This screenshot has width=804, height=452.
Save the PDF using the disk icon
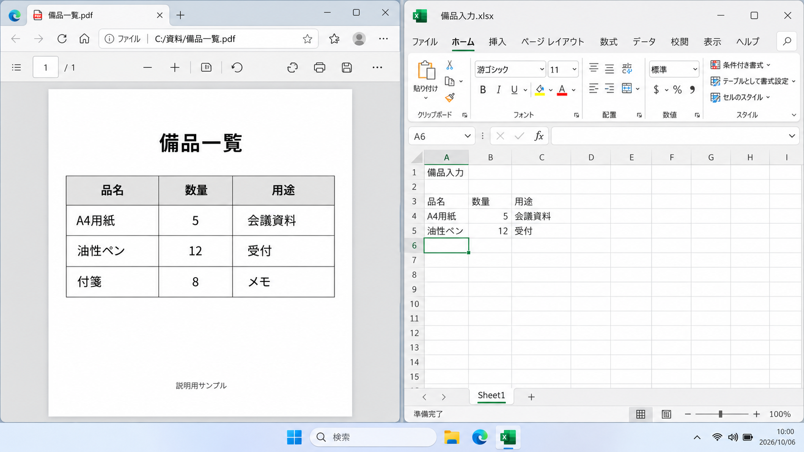coord(347,68)
